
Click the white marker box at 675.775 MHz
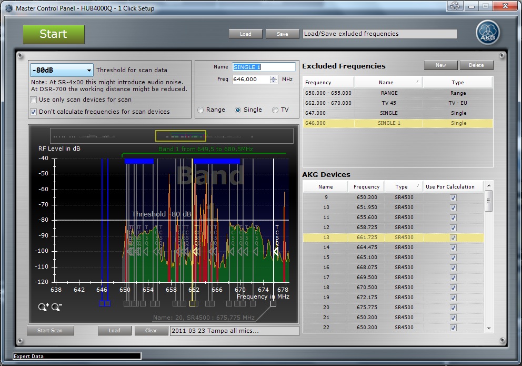click(x=273, y=303)
